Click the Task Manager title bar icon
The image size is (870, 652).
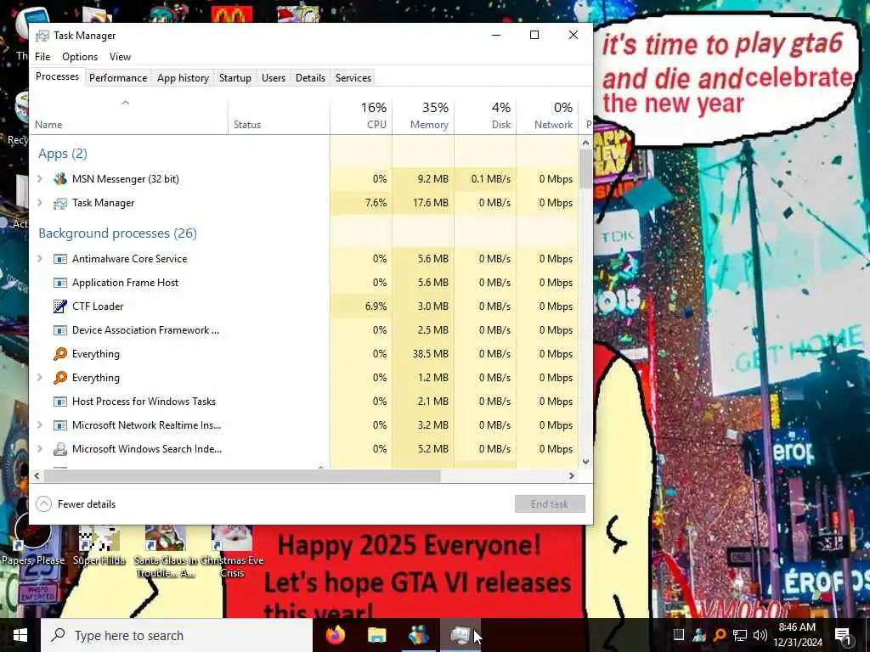click(42, 36)
